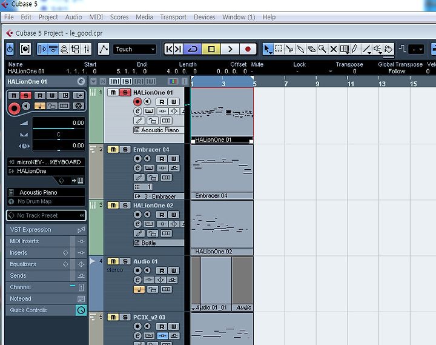Open the MIDI menu
The image size is (436, 345).
pyautogui.click(x=96, y=17)
